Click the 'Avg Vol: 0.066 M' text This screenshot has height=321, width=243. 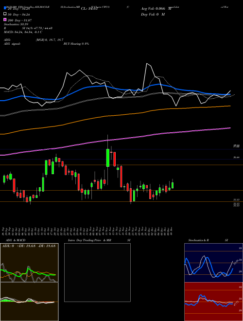pyautogui.click(x=156, y=9)
